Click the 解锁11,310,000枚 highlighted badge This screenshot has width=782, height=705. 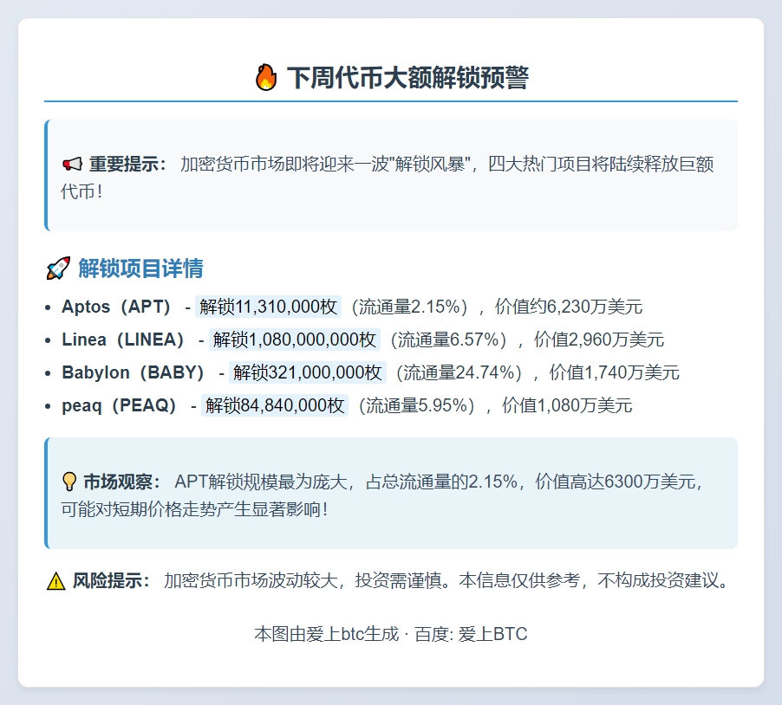pos(268,307)
